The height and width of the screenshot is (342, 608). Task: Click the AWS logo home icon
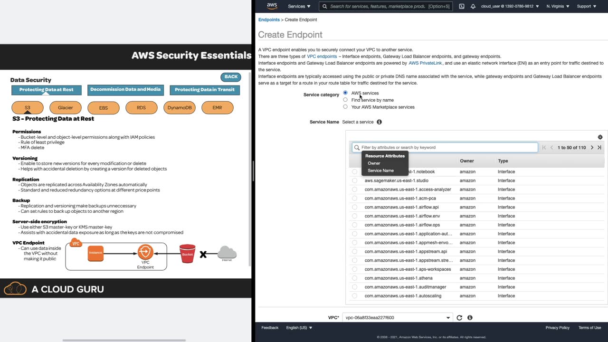point(272,6)
